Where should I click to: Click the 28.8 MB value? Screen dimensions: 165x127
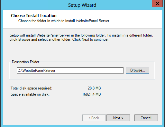coord(94,88)
